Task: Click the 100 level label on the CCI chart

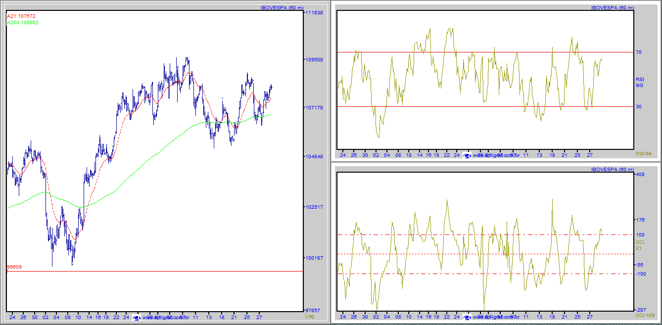Action: (640, 234)
